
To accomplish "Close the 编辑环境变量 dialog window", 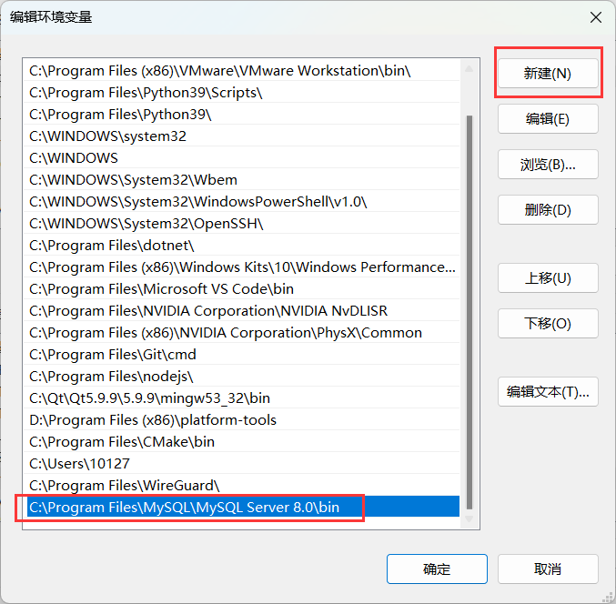I will point(595,17).
